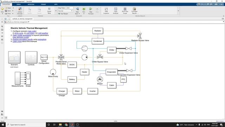Open Chrome from the taskbar
The width and height of the screenshot is (225, 127).
point(66,125)
